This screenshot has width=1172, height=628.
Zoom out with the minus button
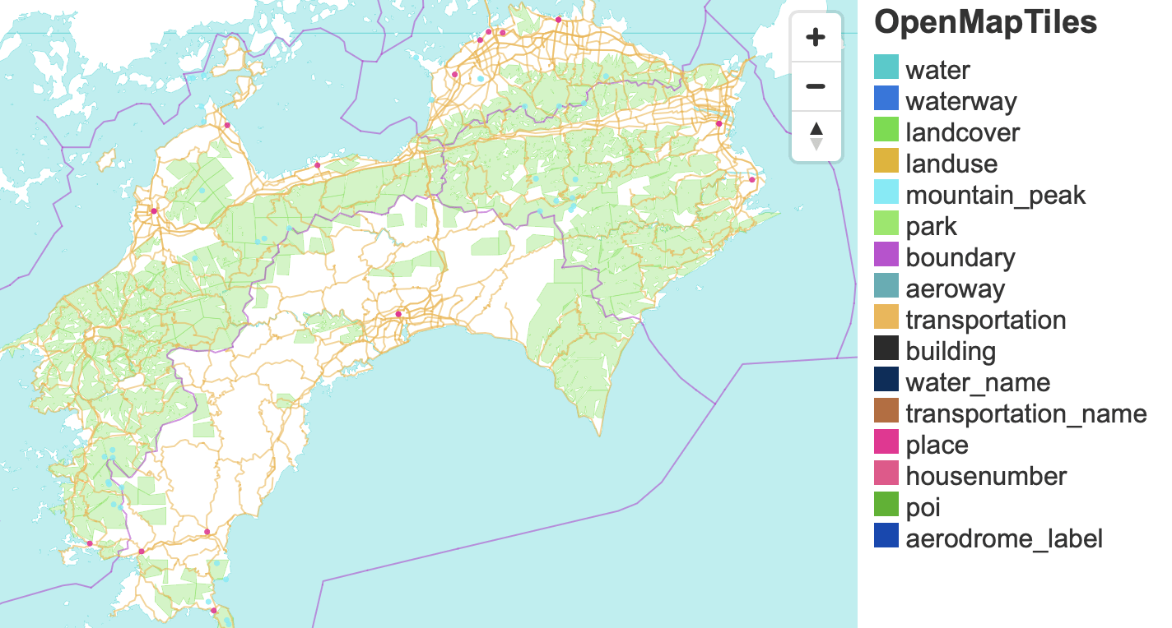(x=816, y=86)
